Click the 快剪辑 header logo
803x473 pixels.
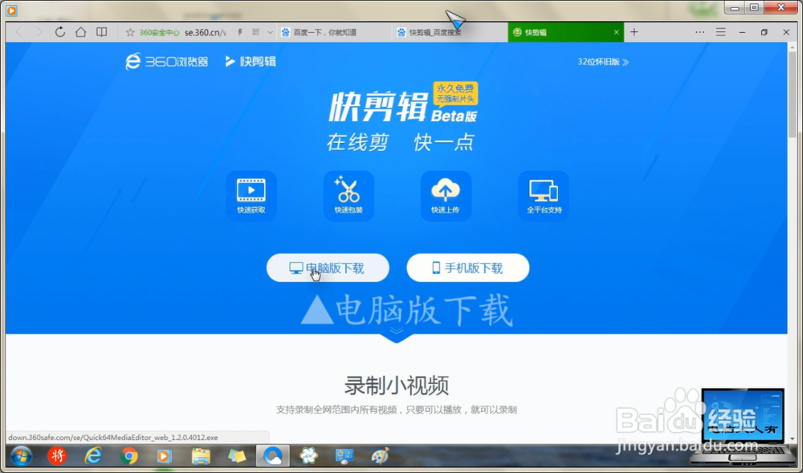coord(251,61)
